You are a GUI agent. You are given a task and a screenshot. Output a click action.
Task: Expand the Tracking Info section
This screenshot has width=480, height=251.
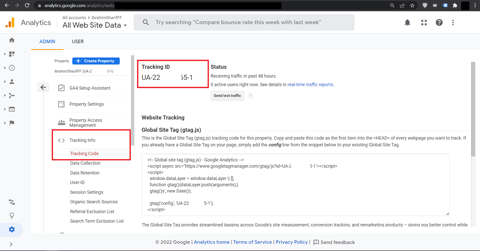pyautogui.click(x=82, y=140)
